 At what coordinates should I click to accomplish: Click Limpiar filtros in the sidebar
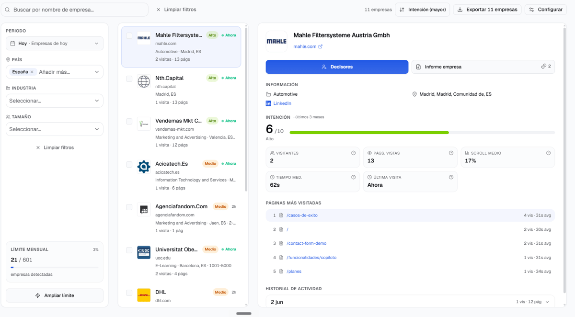pyautogui.click(x=55, y=147)
